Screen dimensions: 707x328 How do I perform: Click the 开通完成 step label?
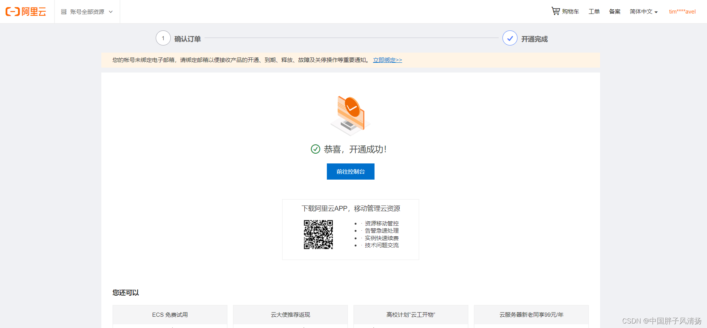[534, 39]
